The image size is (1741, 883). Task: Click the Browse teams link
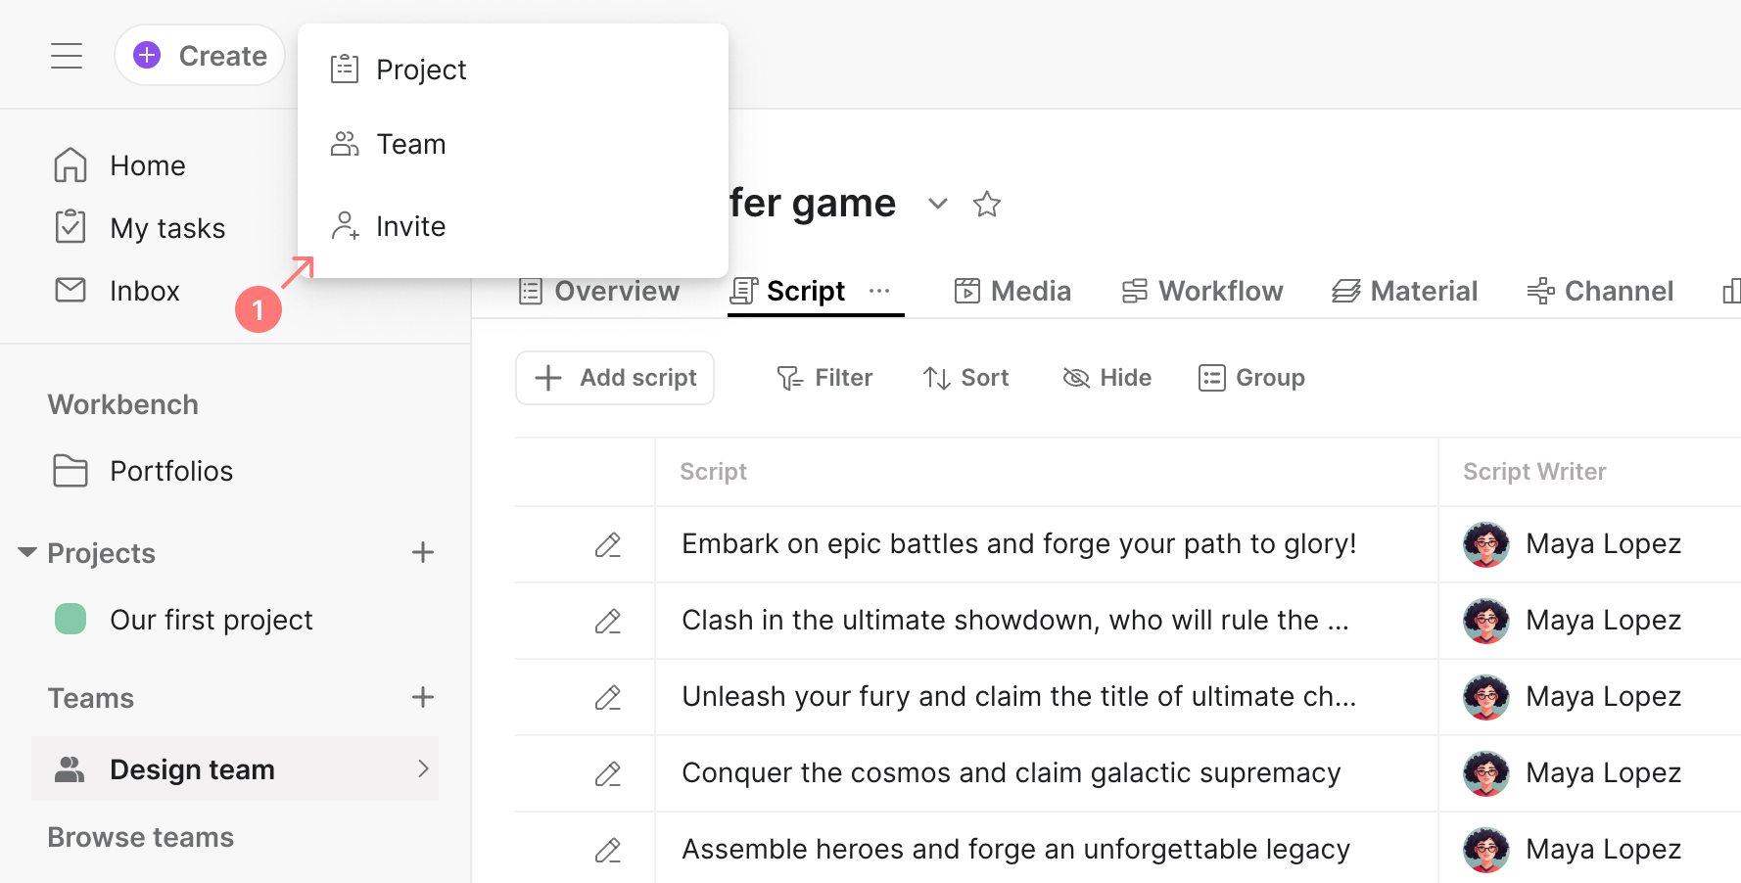(141, 838)
